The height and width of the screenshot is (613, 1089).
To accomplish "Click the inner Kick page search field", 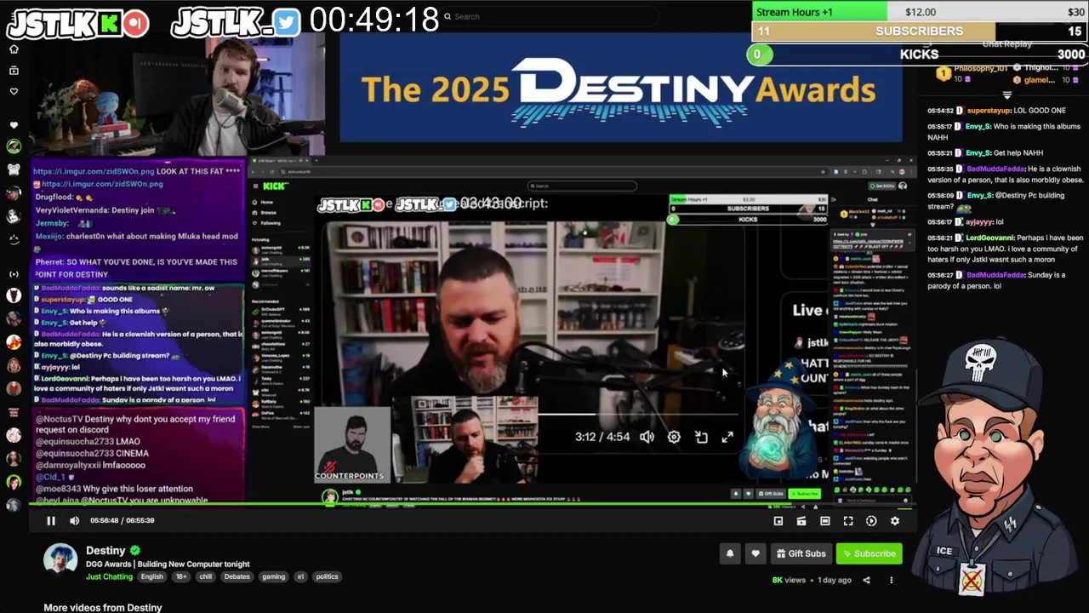I will point(582,186).
